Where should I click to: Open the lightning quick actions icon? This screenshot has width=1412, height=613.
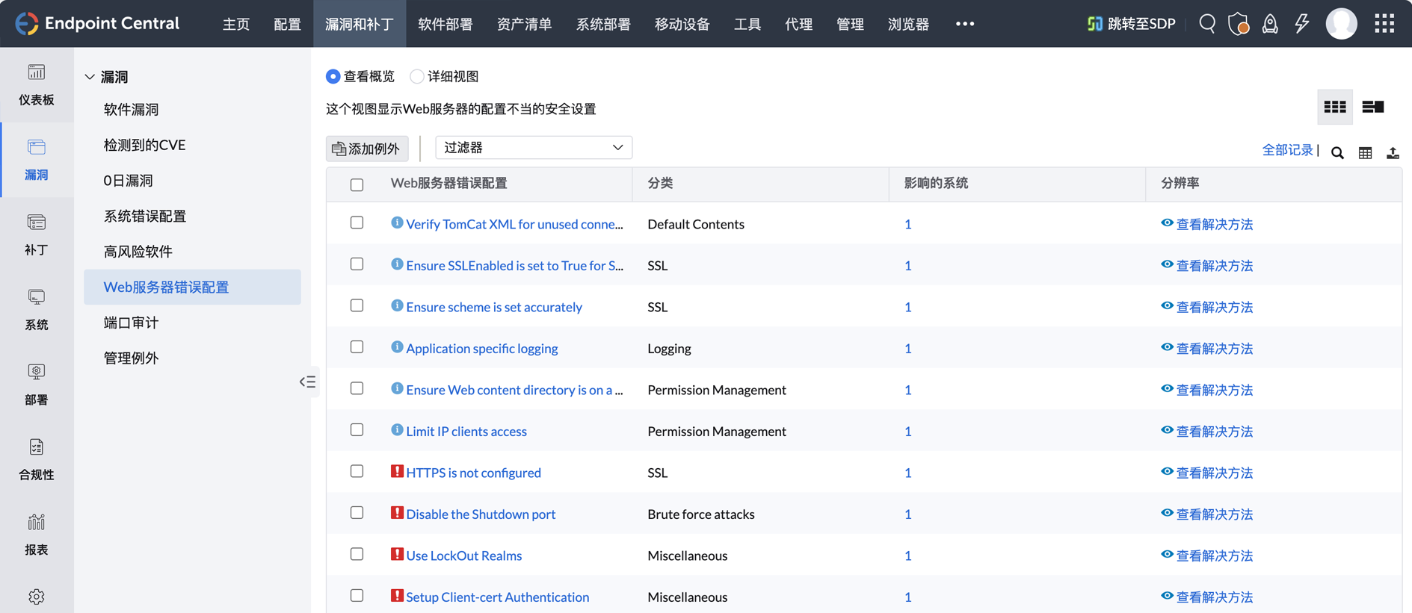pyautogui.click(x=1302, y=24)
